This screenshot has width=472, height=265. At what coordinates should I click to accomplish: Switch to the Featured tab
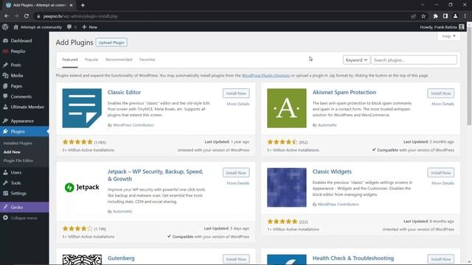pos(70,60)
